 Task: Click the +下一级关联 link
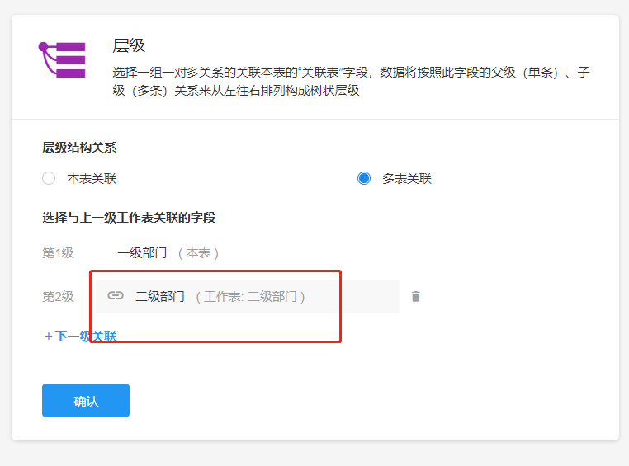[x=80, y=336]
